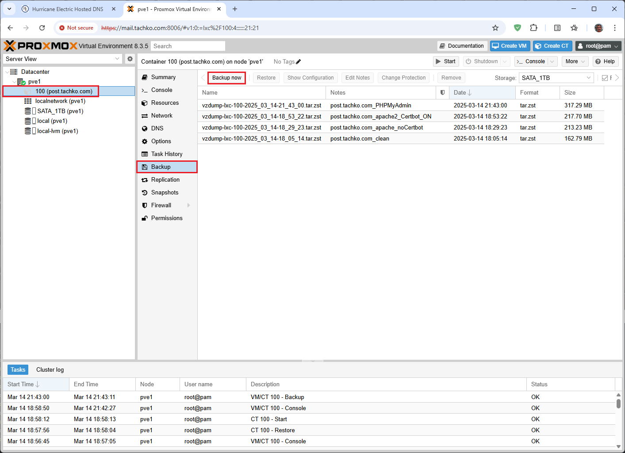Open the Server View dropdown
The width and height of the screenshot is (625, 453).
click(62, 59)
